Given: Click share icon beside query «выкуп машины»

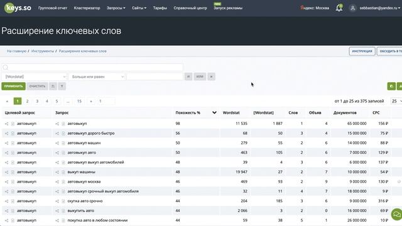Looking at the screenshot, I should [57, 172].
